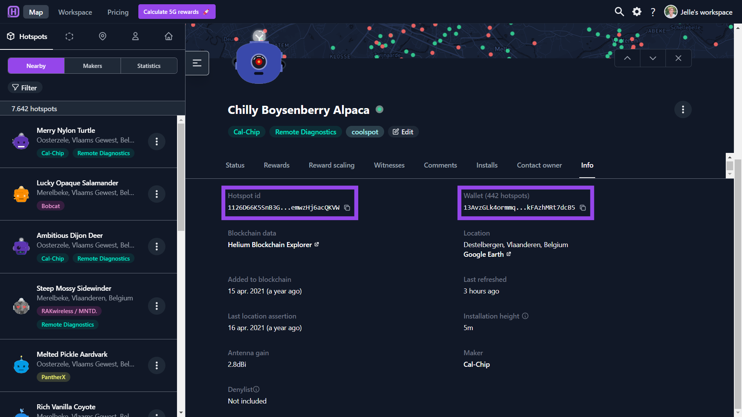Open the Status tab
Image resolution: width=742 pixels, height=417 pixels.
tap(235, 165)
